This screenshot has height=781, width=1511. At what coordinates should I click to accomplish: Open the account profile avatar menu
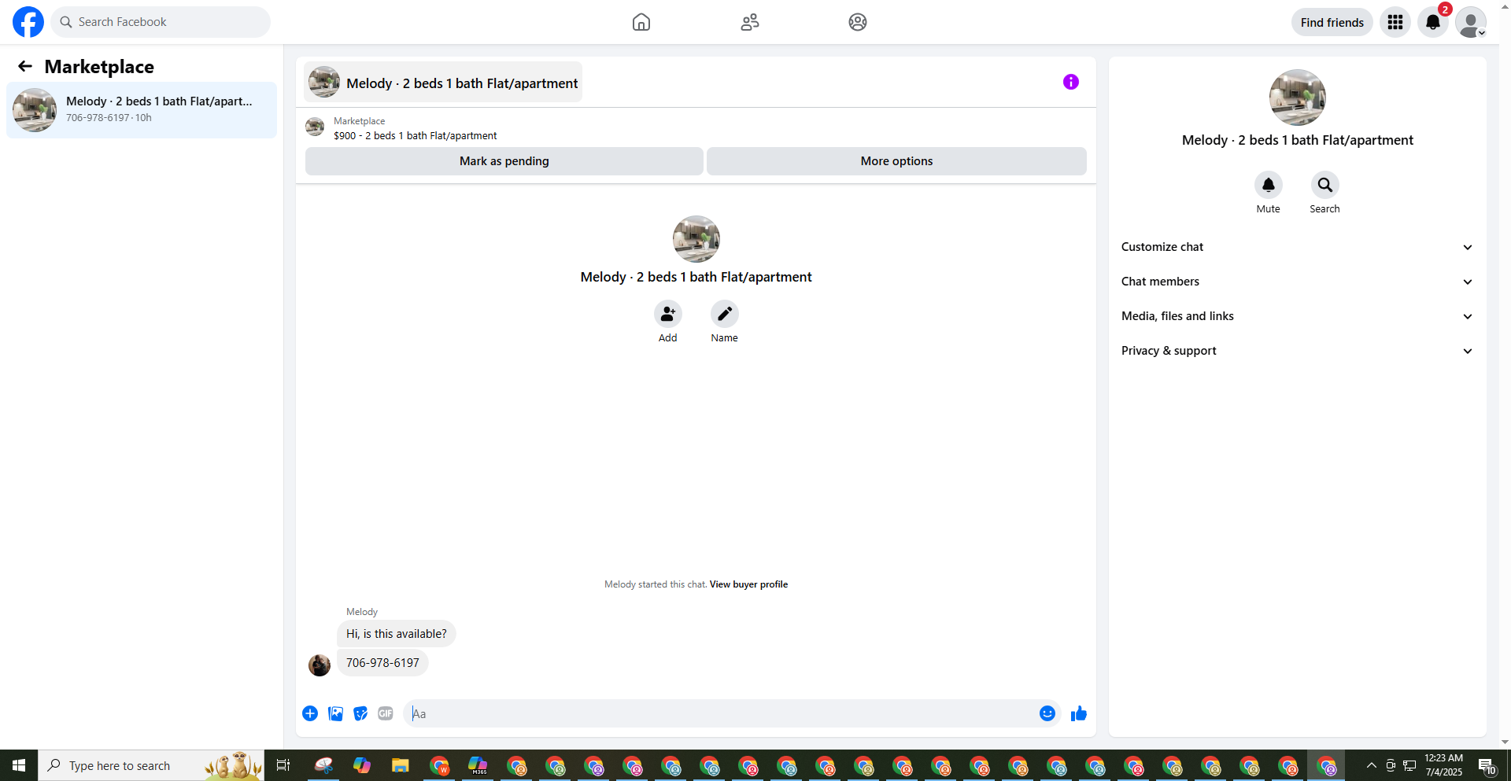pos(1471,22)
